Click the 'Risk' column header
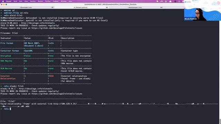The height and width of the screenshot is (124, 221). point(51,38)
